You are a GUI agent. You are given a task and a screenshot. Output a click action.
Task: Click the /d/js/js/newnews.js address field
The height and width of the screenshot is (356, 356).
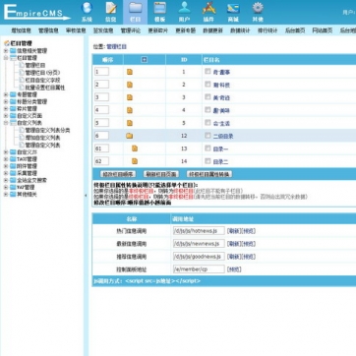(x=199, y=244)
